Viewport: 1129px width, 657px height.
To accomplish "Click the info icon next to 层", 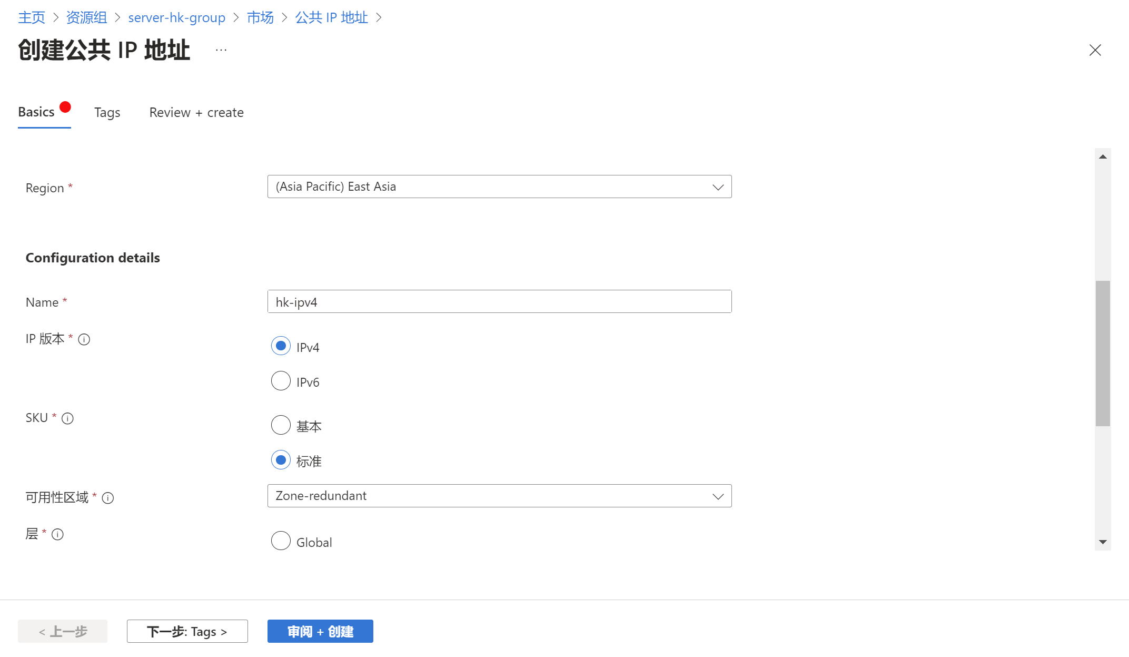I will click(x=58, y=535).
